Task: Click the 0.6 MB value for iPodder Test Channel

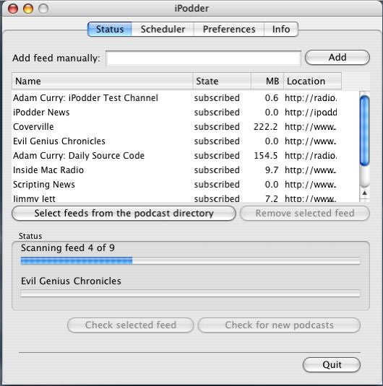Action: coord(272,97)
